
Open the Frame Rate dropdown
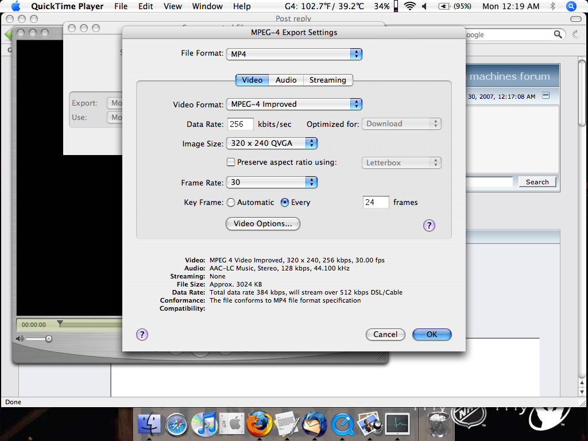pos(272,182)
